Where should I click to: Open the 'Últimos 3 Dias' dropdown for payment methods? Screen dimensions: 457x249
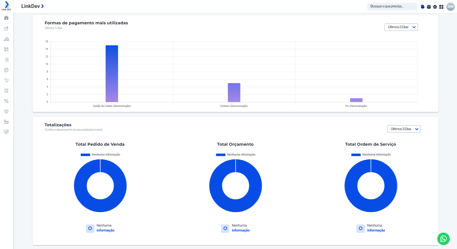coord(401,27)
